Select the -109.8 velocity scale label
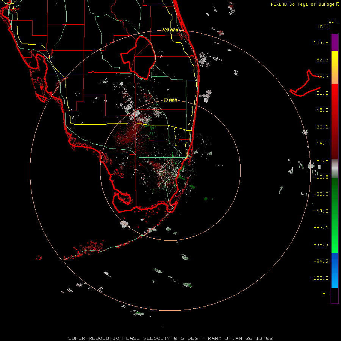Viewport: 341px width, 341px height. (319, 278)
